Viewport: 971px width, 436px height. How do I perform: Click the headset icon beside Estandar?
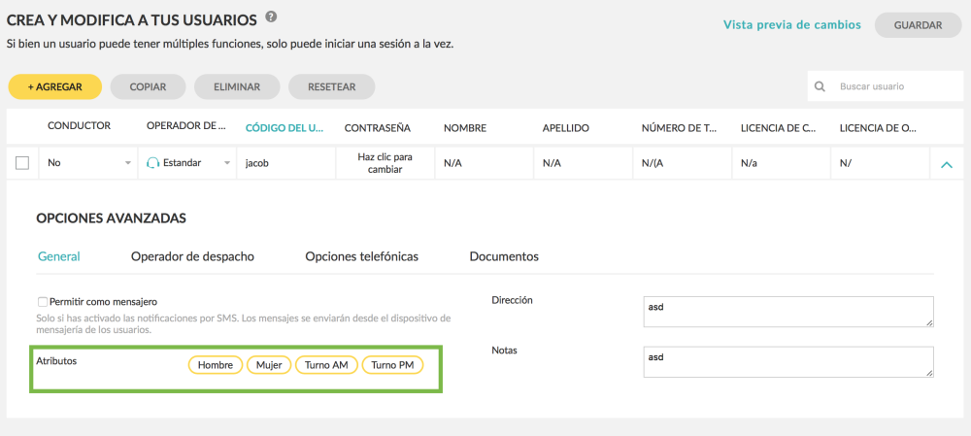tap(152, 163)
